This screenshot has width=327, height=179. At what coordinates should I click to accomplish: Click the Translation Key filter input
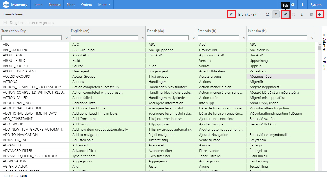coord(32,38)
